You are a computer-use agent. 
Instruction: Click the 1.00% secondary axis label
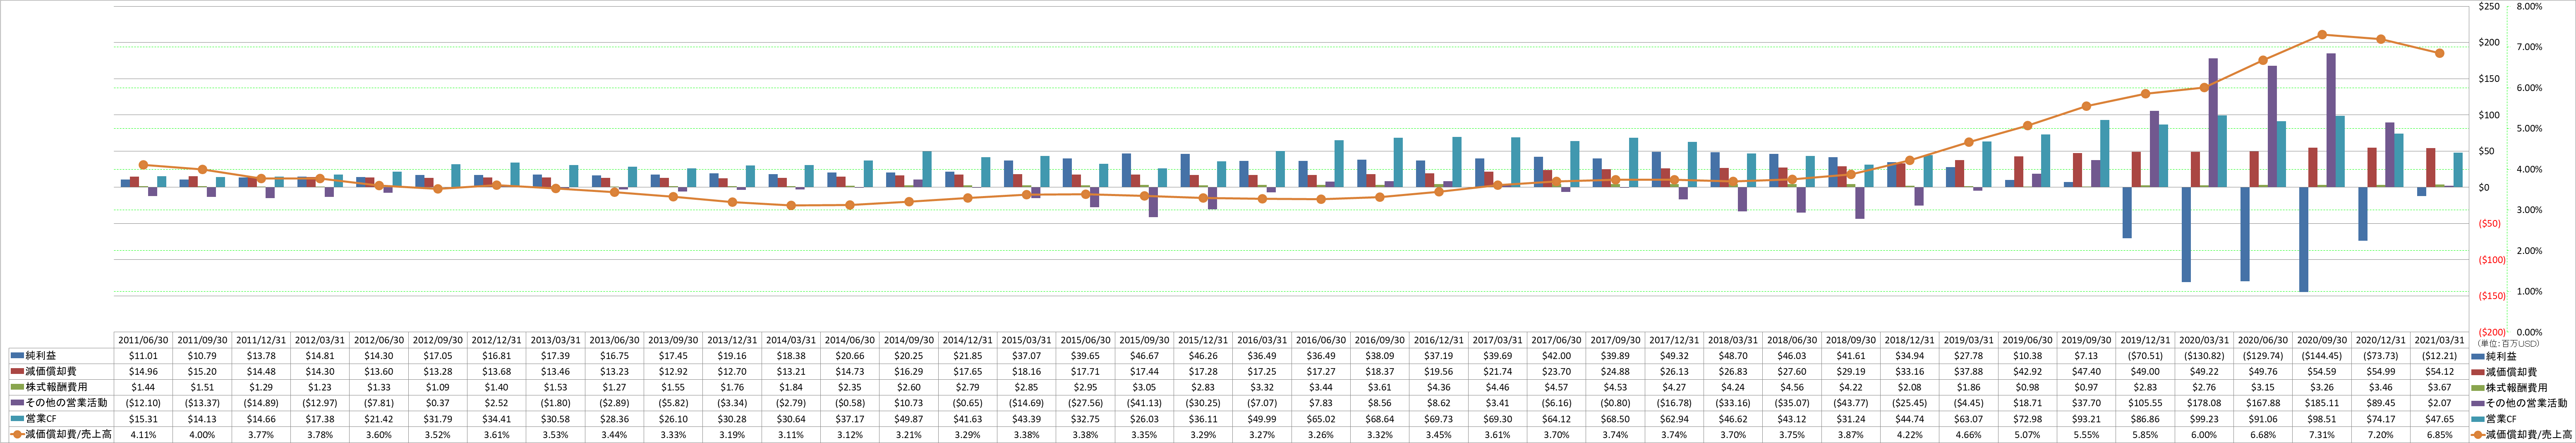[2529, 291]
